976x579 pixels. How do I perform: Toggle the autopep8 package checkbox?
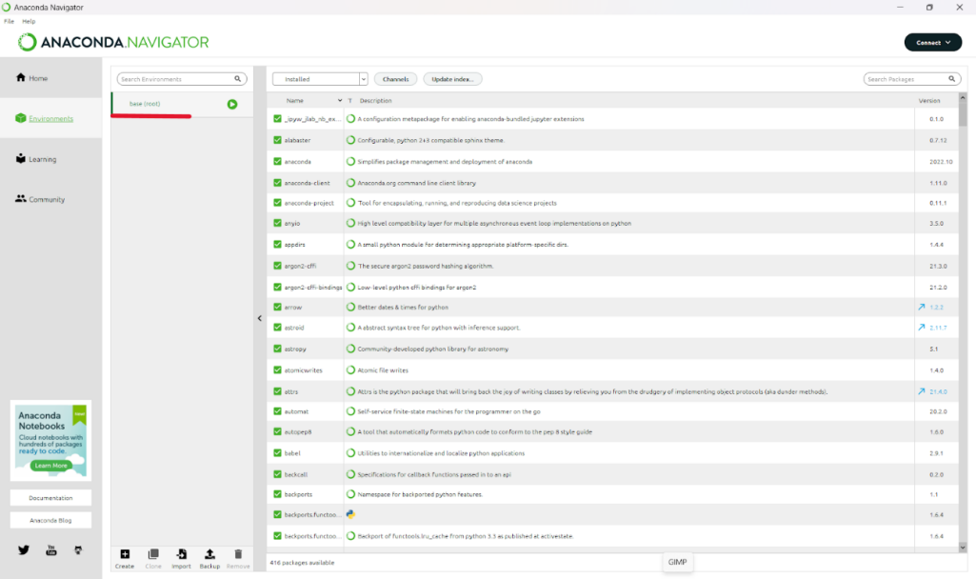[x=278, y=431]
